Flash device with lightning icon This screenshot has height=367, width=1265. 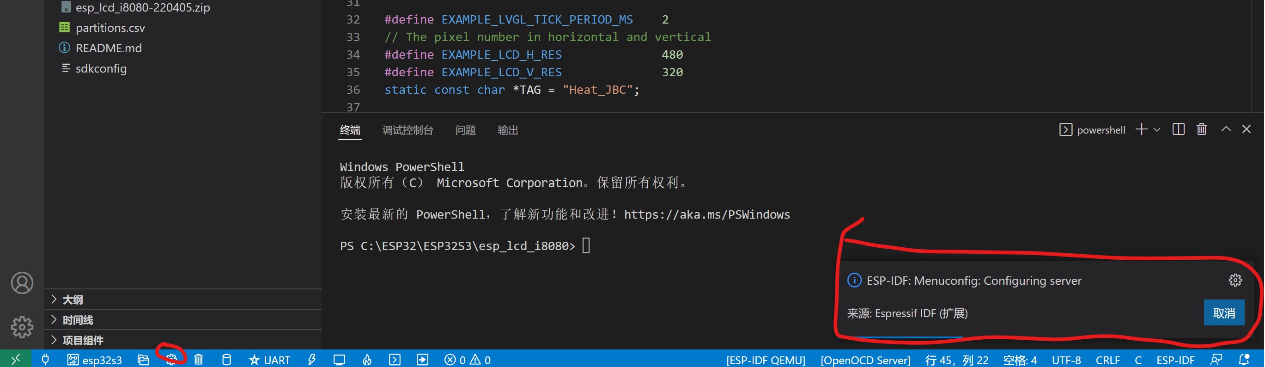(x=311, y=360)
